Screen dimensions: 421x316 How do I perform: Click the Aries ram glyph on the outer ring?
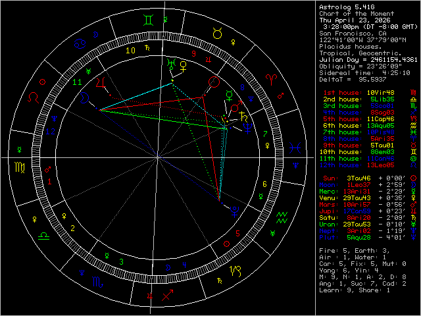pos(271,79)
